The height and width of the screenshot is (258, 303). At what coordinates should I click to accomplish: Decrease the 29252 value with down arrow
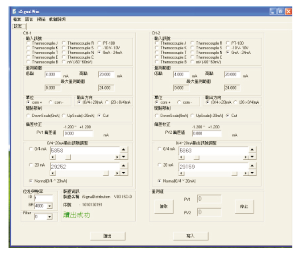click(124, 173)
